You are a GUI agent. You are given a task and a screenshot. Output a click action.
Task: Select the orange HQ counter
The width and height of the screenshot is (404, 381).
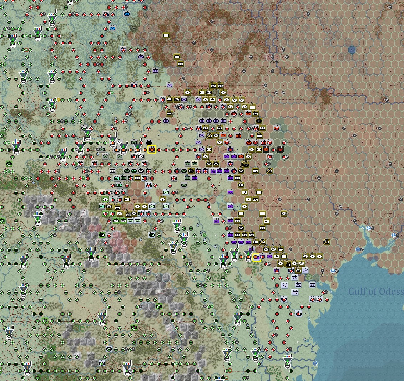click(238, 135)
